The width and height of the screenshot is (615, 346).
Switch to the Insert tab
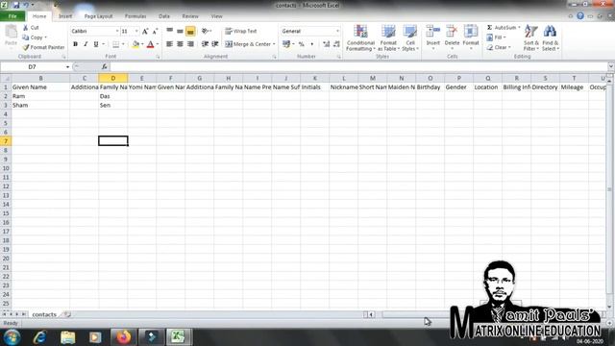pos(65,16)
